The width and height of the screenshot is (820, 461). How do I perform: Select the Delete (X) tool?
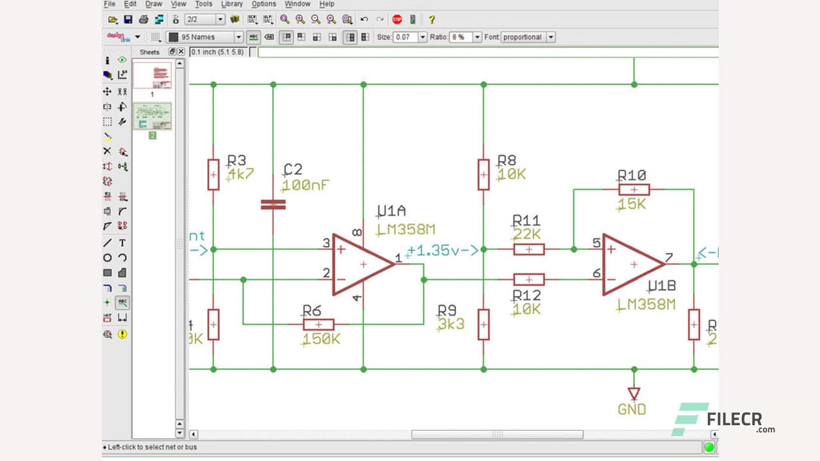(x=108, y=151)
